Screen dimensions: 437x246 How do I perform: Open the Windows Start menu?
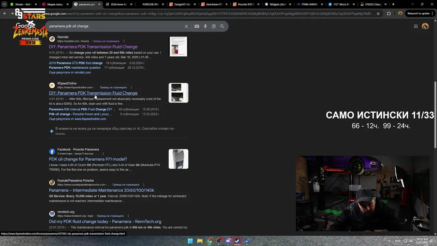coord(190,241)
